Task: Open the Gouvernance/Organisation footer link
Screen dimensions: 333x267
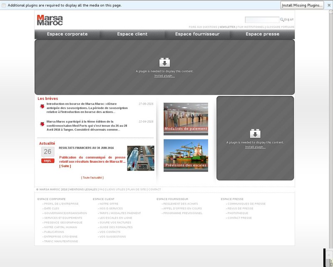Action: click(x=65, y=213)
